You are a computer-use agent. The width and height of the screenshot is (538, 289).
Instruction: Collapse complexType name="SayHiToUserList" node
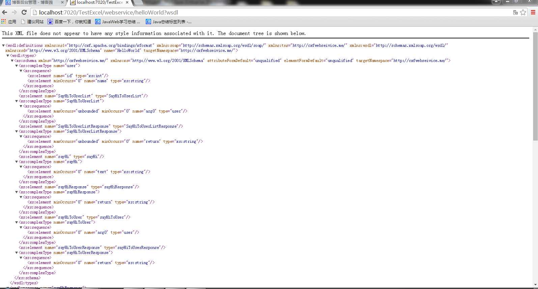[17, 101]
